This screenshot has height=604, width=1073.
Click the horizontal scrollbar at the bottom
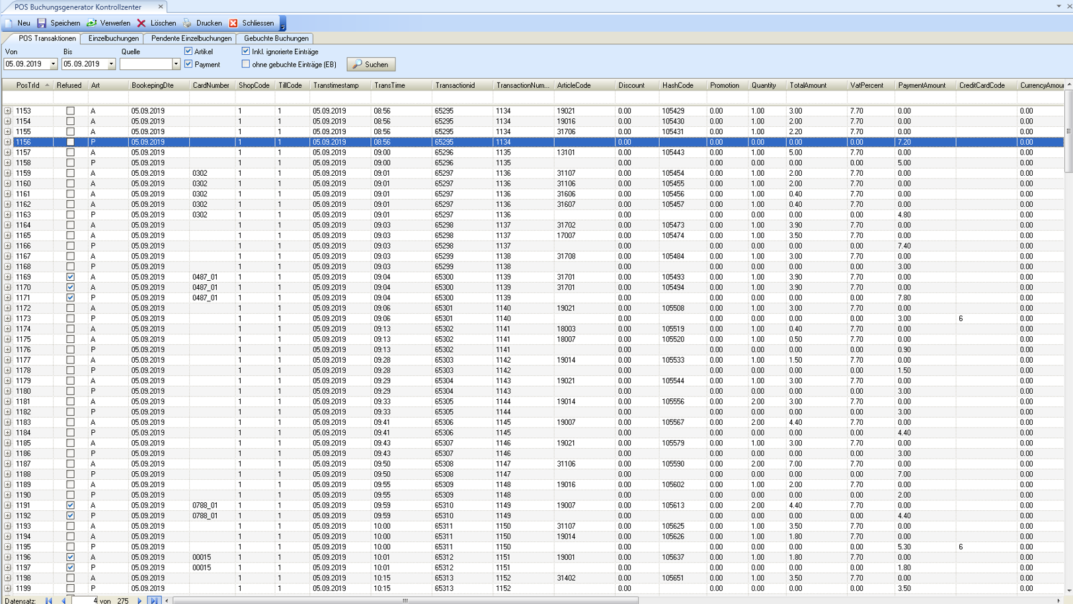pos(405,601)
